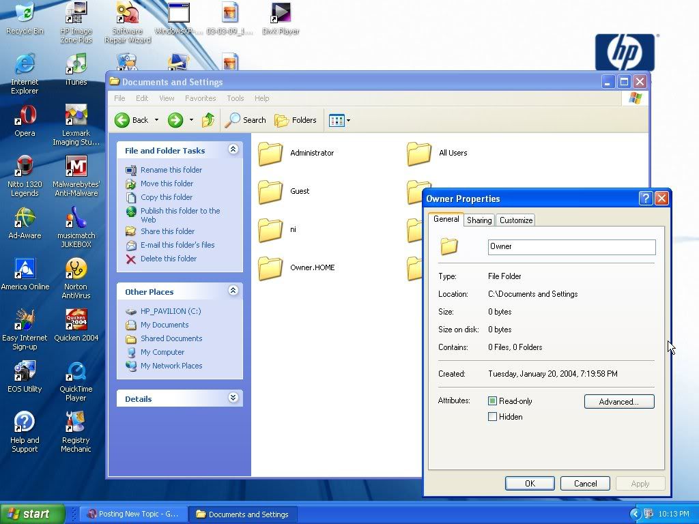
Task: Click the green Forward arrow button
Action: pyautogui.click(x=175, y=120)
